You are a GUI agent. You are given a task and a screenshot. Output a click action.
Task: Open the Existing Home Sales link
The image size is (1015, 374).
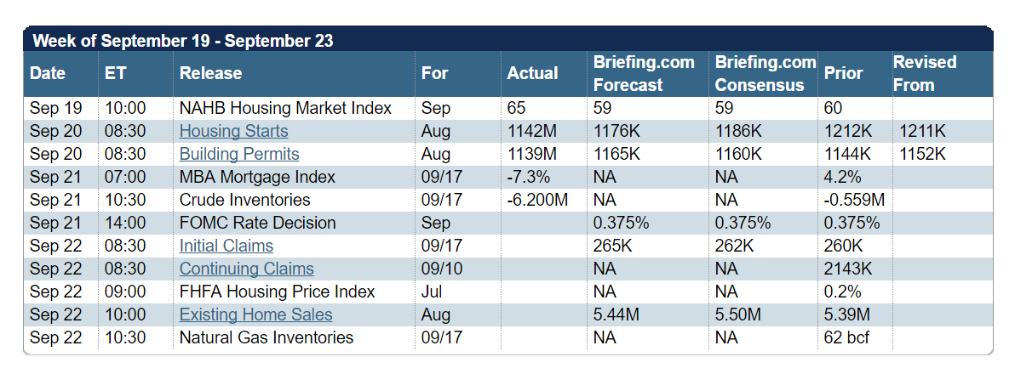[255, 315]
